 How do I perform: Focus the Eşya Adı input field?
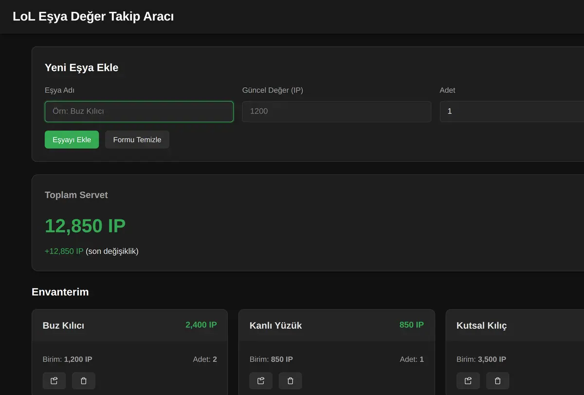[x=139, y=112]
